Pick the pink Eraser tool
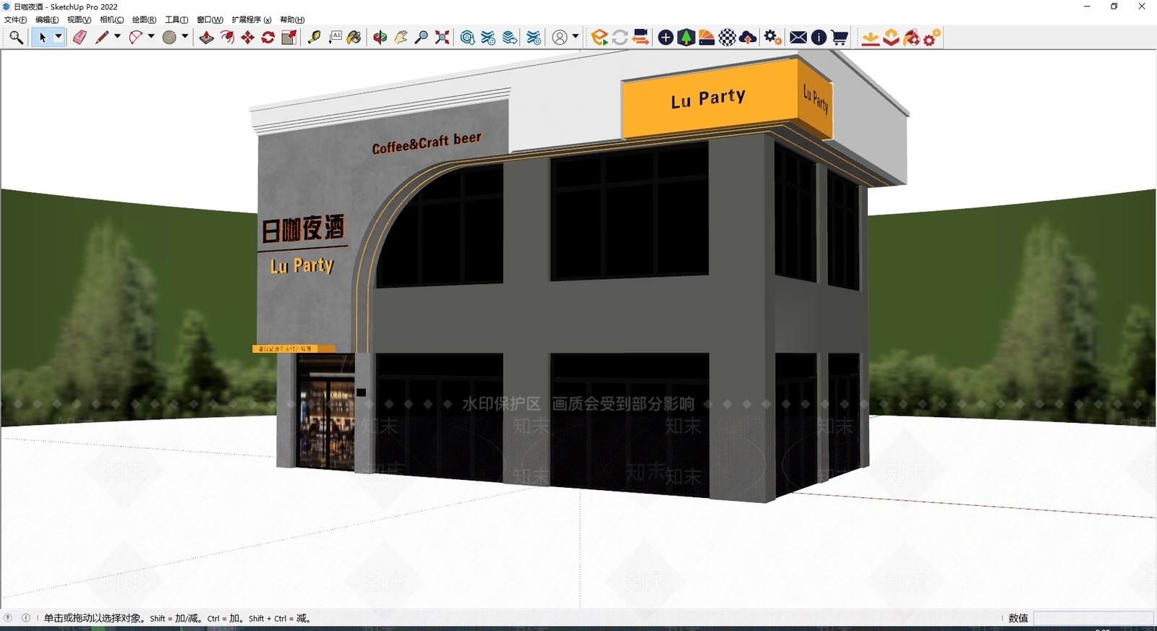1157x631 pixels. [80, 38]
